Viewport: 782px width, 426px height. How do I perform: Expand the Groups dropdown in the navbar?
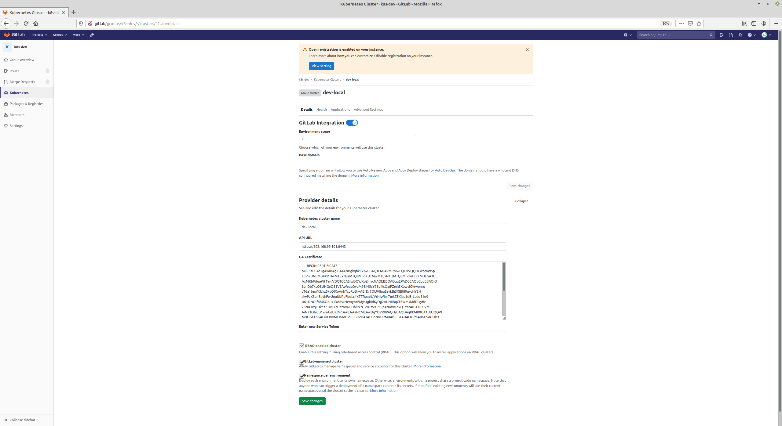60,35
